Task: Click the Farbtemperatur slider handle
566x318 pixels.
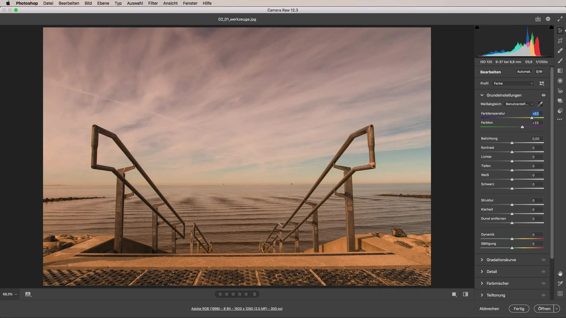Action: [532, 118]
